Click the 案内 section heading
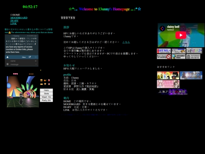The image size is (205, 154). pyautogui.click(x=66, y=98)
